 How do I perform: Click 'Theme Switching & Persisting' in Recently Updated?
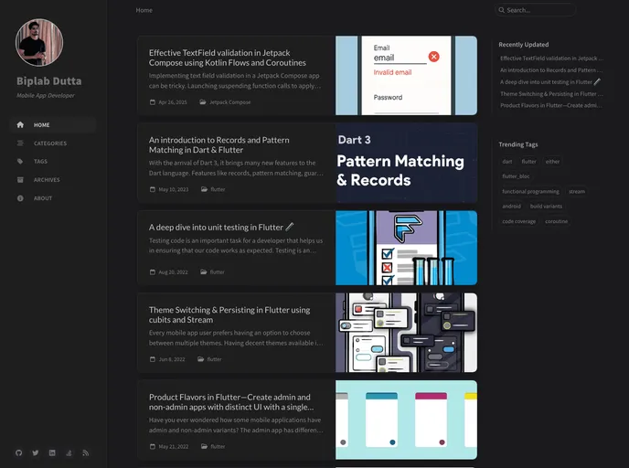pyautogui.click(x=550, y=93)
